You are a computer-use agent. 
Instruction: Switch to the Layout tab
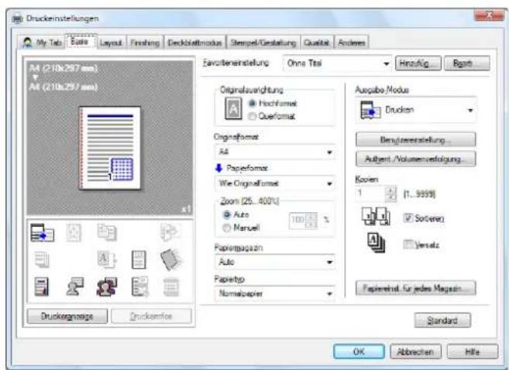[x=111, y=43]
